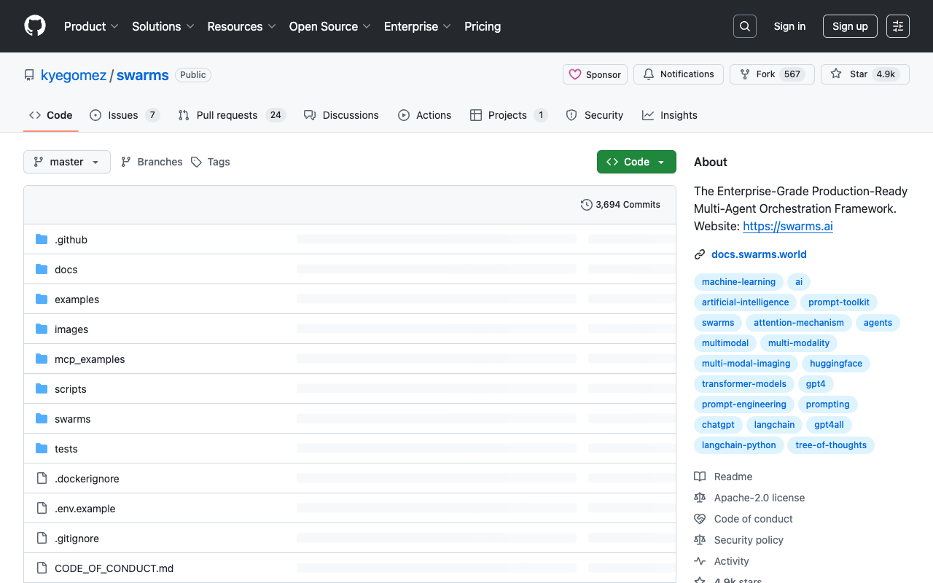
Task: Open the Projects tab
Action: point(509,115)
